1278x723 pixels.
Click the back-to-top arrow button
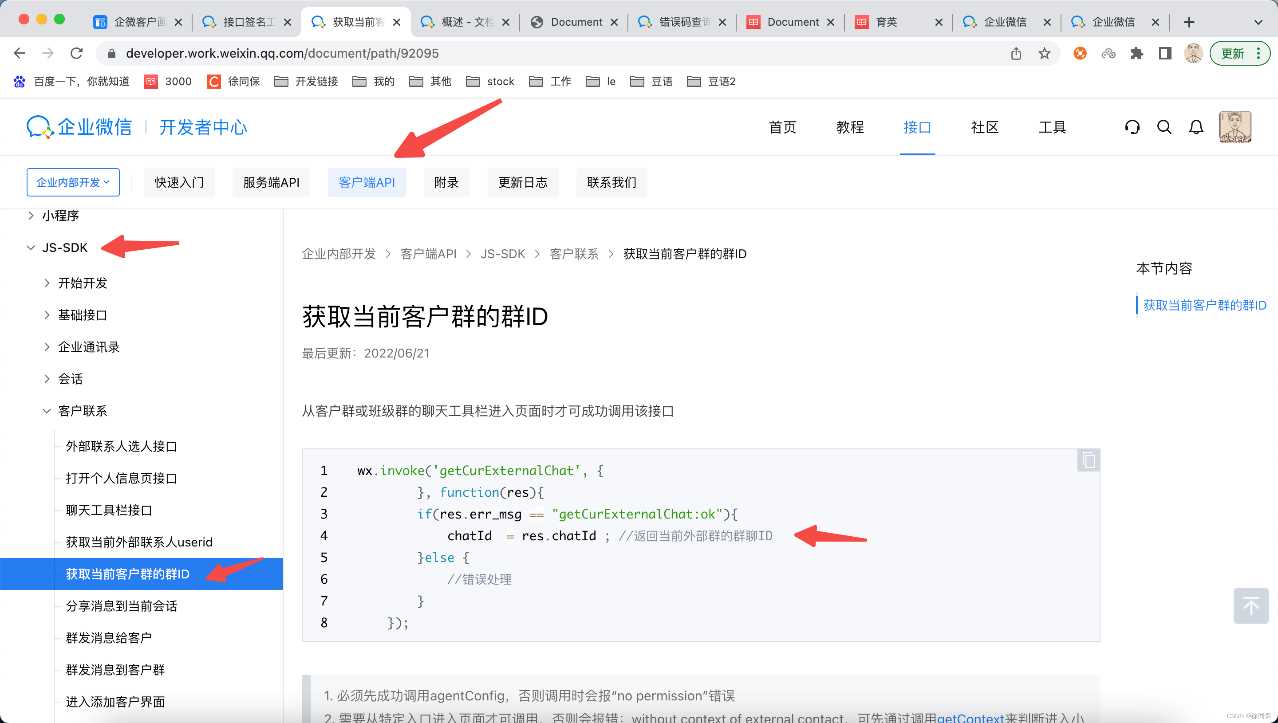(1250, 606)
